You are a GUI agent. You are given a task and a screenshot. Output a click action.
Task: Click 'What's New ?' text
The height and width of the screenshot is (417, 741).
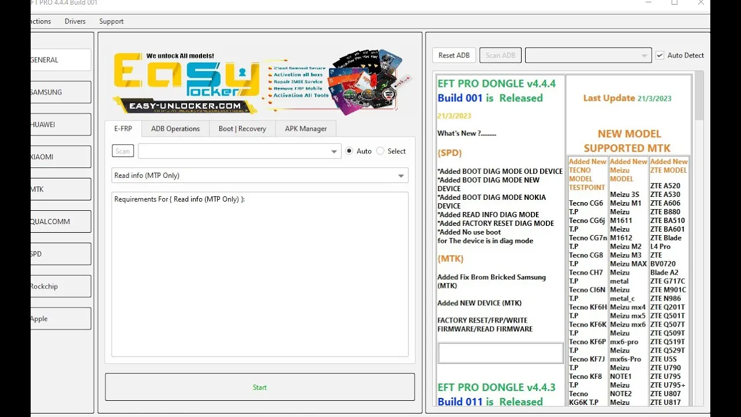click(x=467, y=133)
